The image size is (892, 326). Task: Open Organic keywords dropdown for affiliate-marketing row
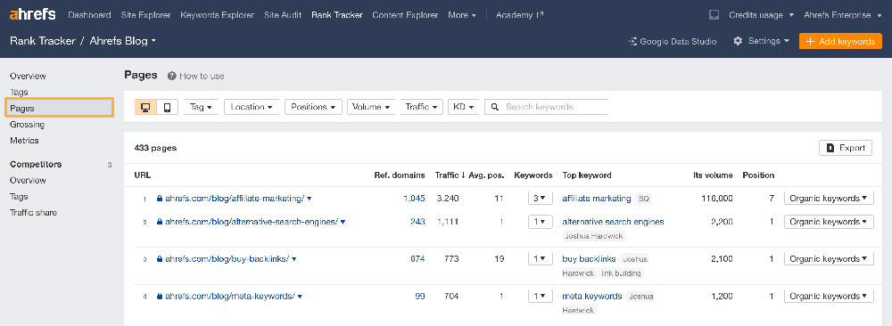(829, 199)
